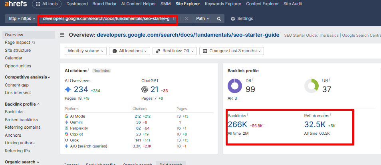Screen dimensions: 381x165
Task: Click Gemini citations value 36
Action: (139, 122)
